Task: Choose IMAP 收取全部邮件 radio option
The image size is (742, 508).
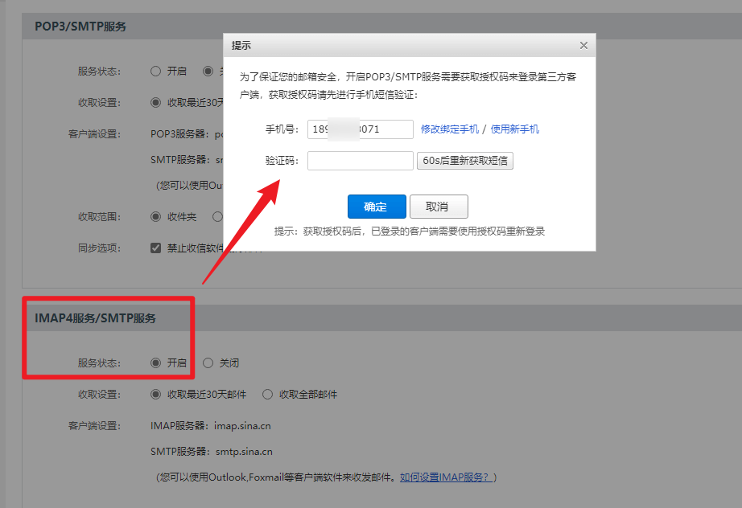Action: pos(268,395)
